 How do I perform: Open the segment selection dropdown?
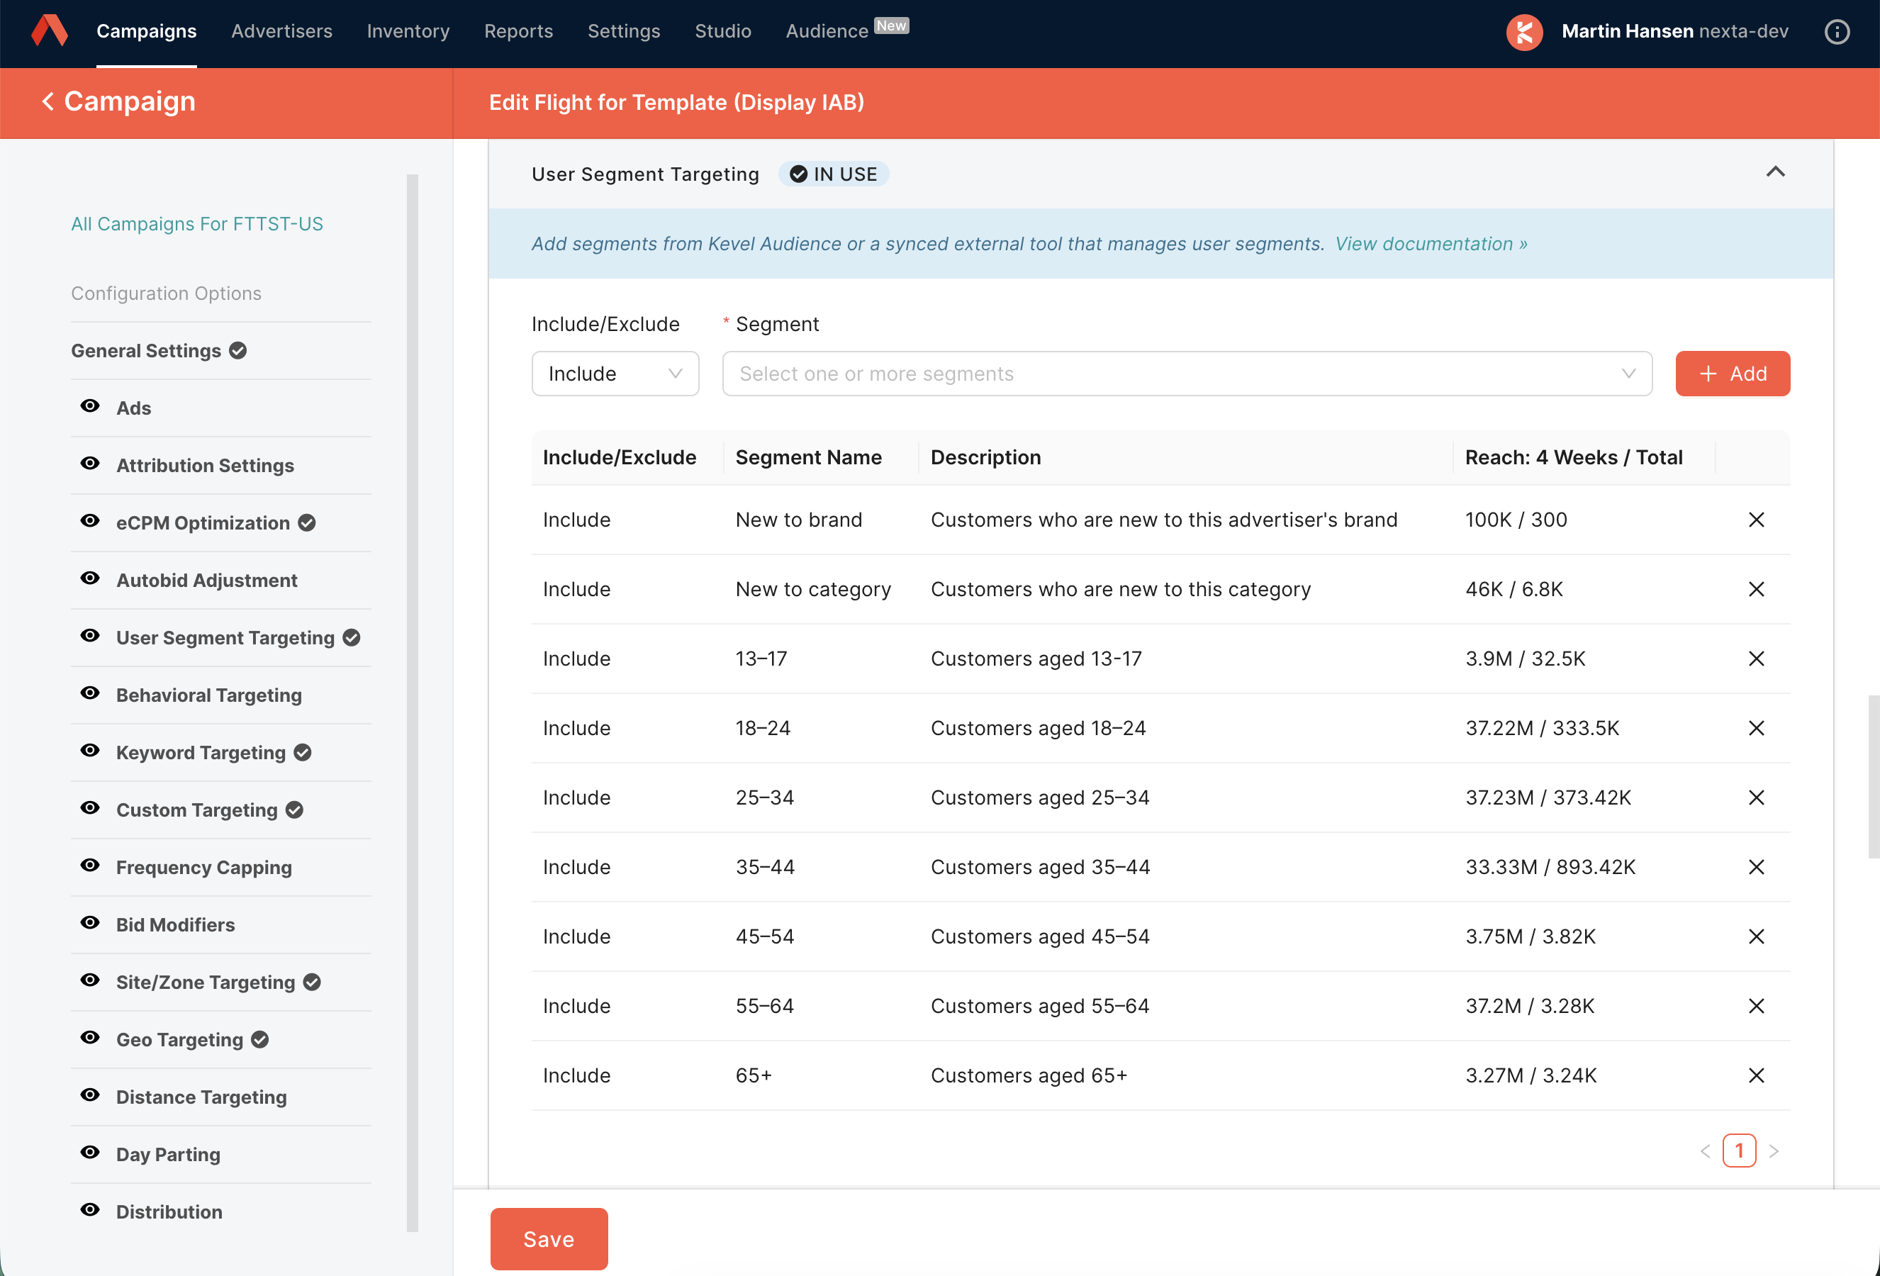[1186, 374]
